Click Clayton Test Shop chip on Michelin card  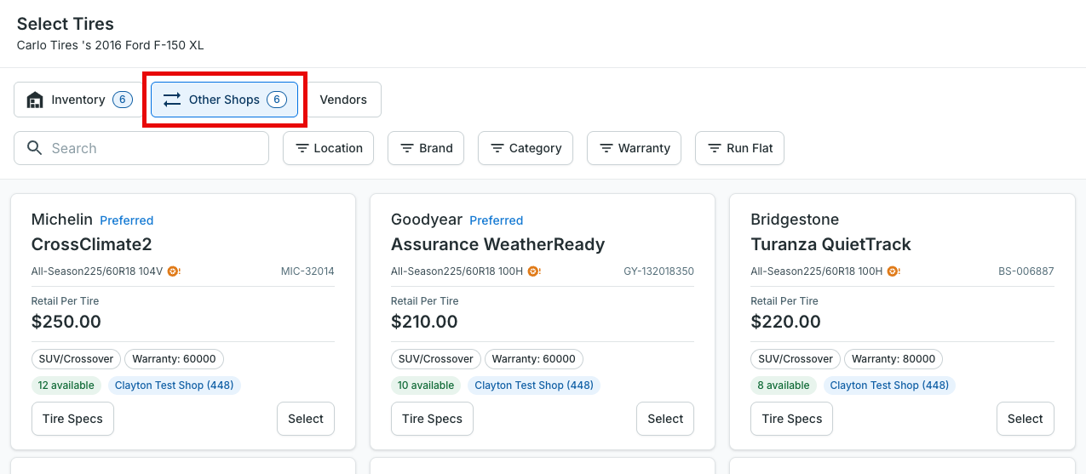175,385
